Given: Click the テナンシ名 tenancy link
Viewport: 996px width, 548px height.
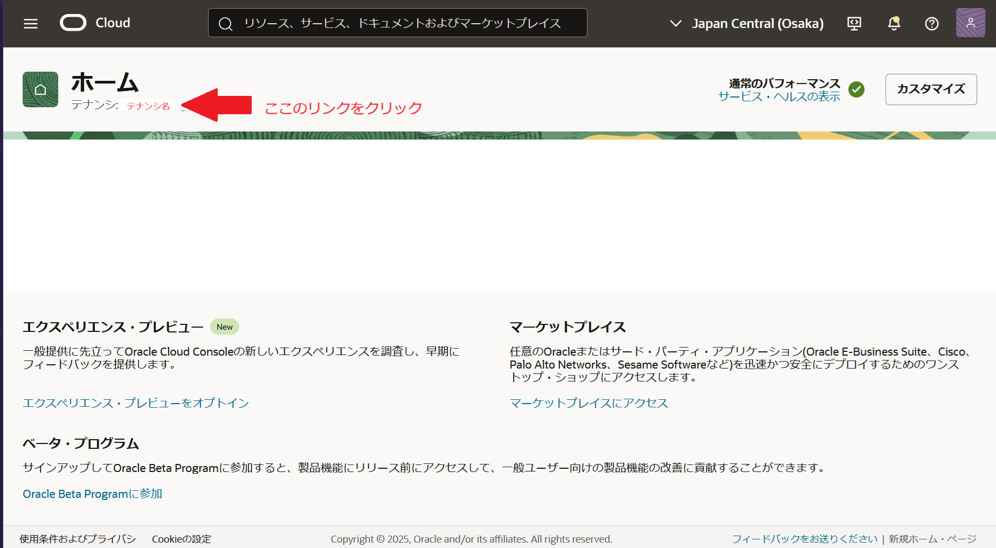Looking at the screenshot, I should pyautogui.click(x=148, y=106).
